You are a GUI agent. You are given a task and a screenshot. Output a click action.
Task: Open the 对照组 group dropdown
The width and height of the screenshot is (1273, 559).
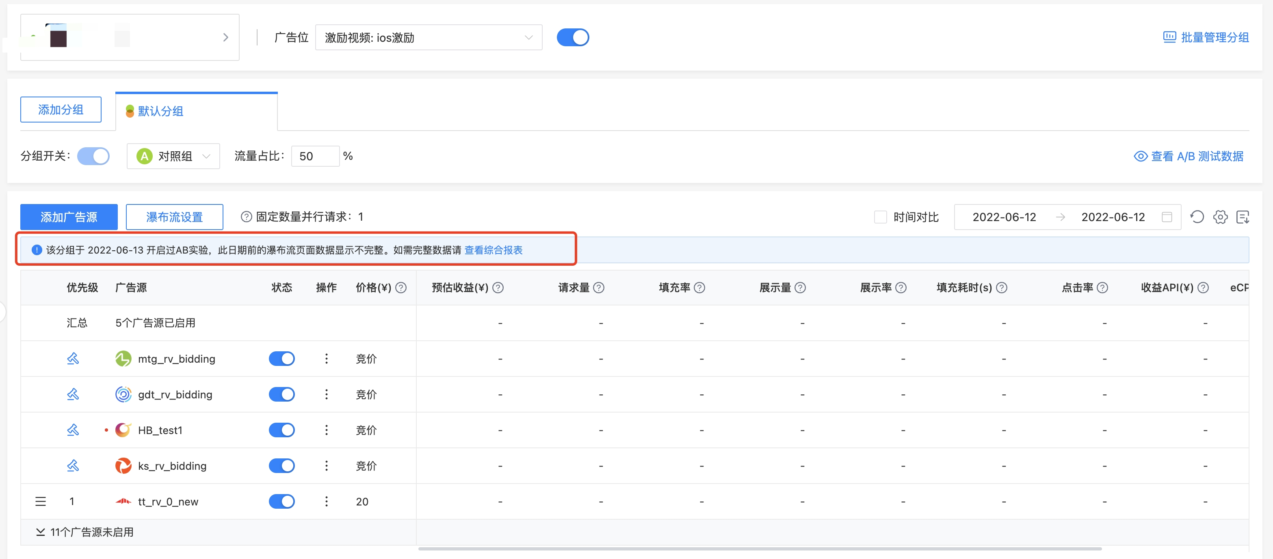tap(173, 156)
